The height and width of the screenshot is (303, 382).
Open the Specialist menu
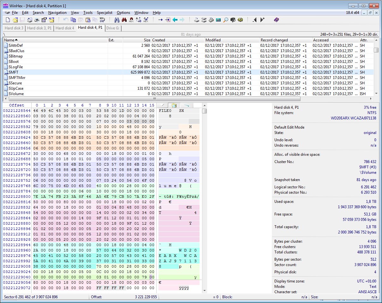[104, 13]
